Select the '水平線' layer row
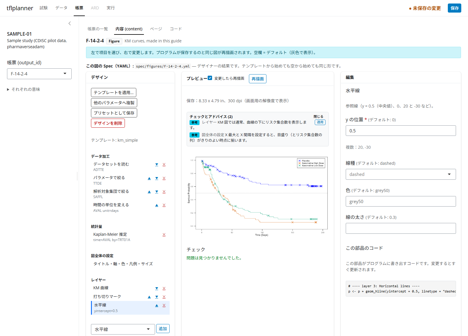The image size is (468, 336). coord(130,308)
